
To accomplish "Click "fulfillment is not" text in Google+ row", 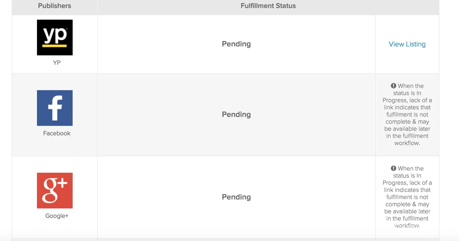I will coord(407,197).
